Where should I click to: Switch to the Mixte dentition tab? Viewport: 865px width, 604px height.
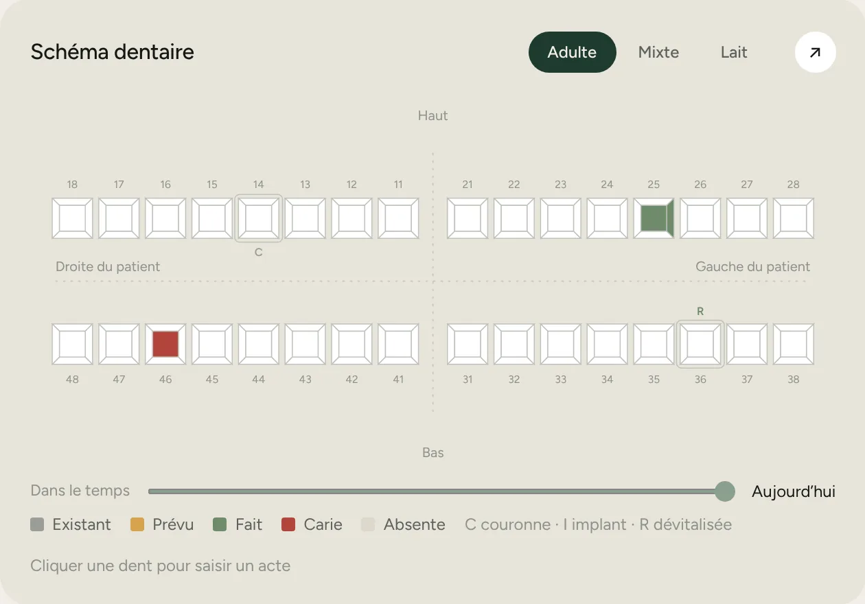click(658, 52)
